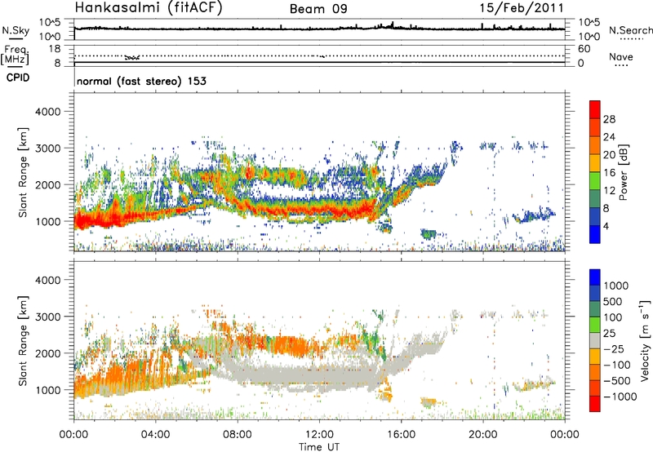Click the 'Slant Range [km]' label of the velocity panel
Viewport: 653px width, 452px height.
click(x=23, y=341)
